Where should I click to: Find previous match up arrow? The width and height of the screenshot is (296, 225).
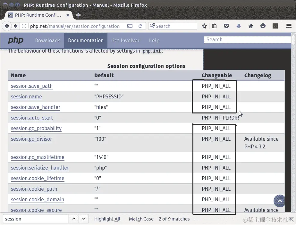74,219
